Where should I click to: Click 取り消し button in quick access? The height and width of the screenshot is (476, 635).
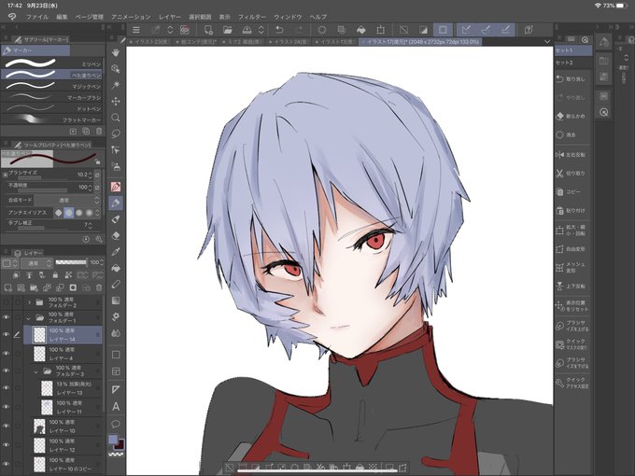(x=571, y=79)
